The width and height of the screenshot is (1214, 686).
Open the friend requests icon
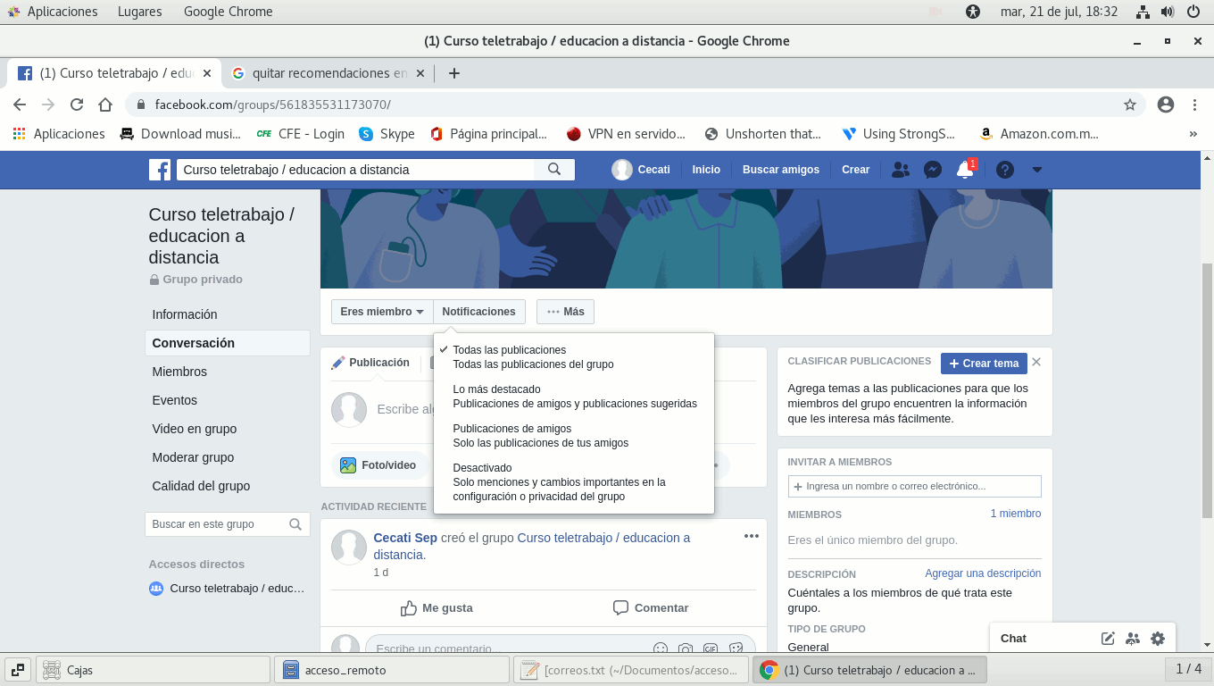click(900, 169)
